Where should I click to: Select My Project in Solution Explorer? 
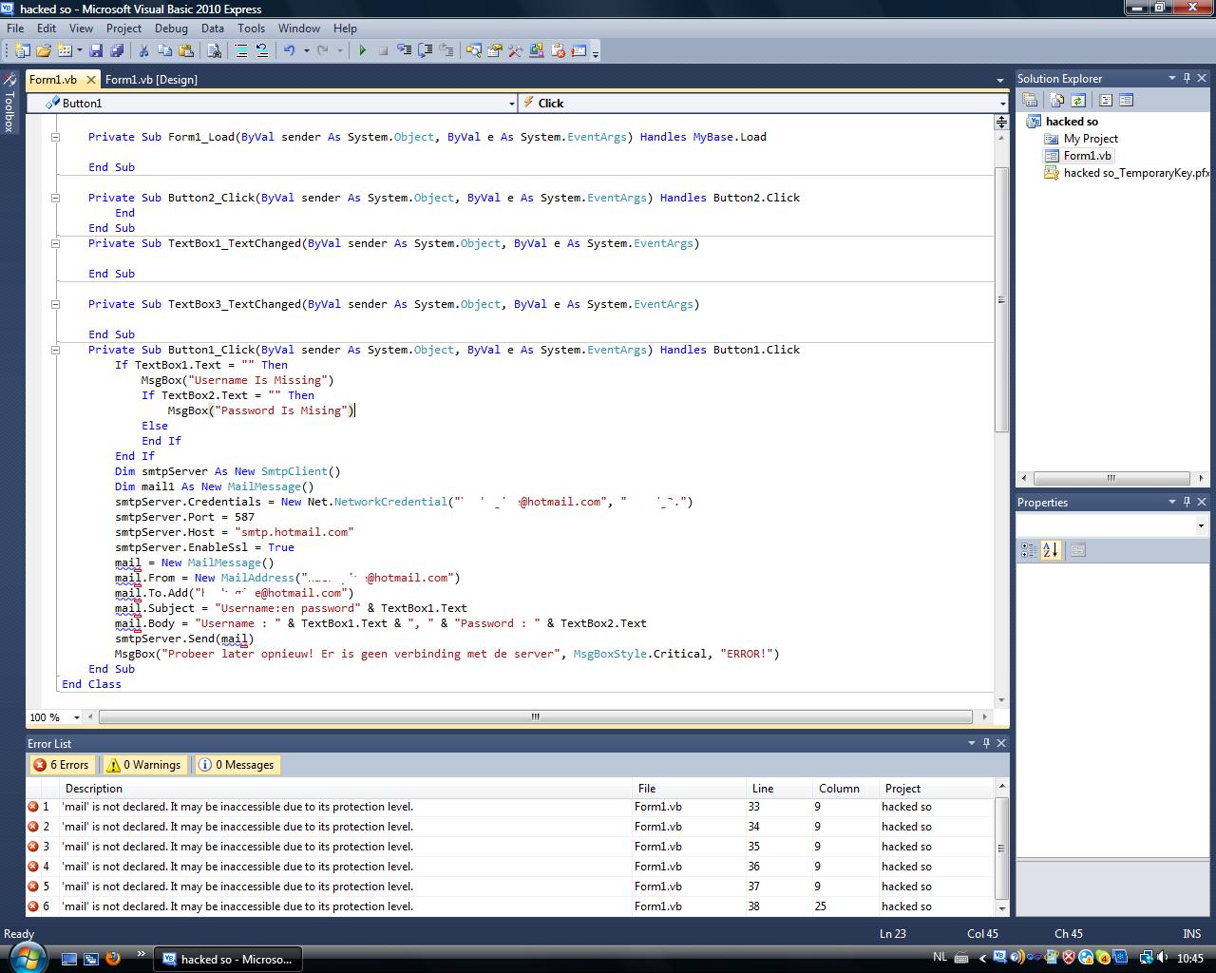pos(1091,139)
